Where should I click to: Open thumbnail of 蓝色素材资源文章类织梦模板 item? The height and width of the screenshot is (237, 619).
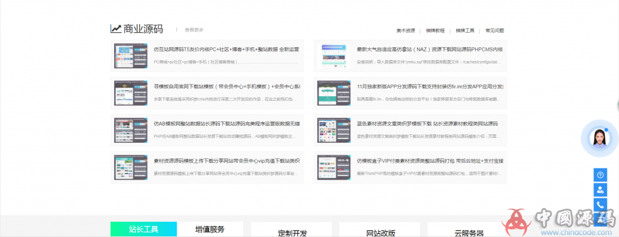334,130
